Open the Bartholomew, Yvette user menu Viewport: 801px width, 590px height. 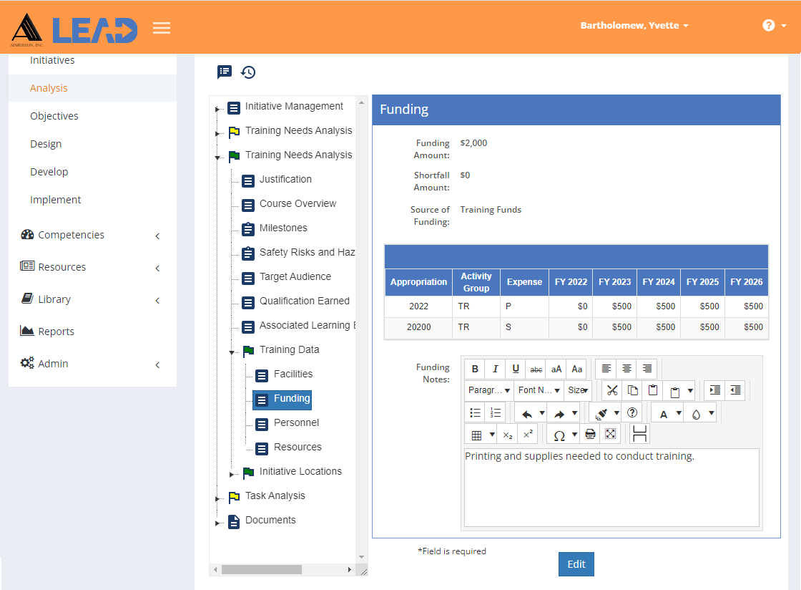pos(634,26)
